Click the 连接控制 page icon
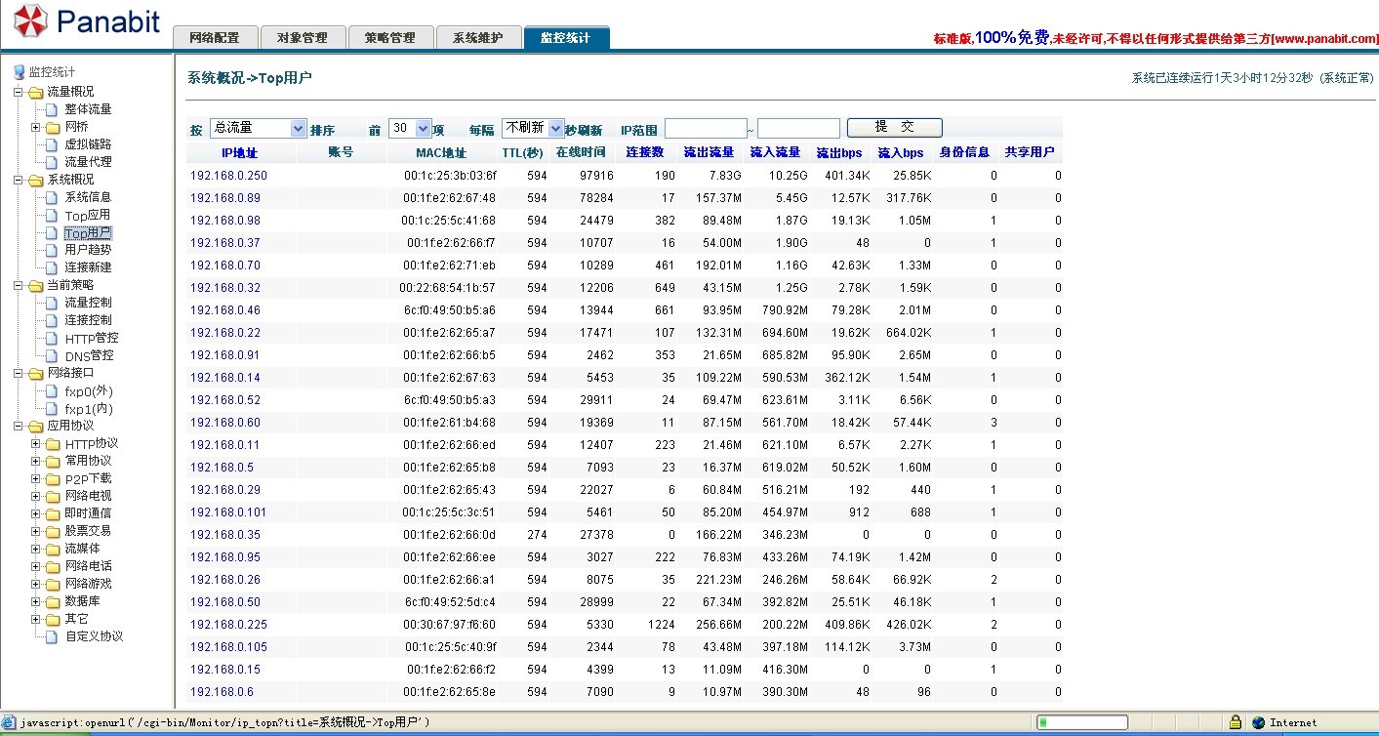The image size is (1379, 736). 53,320
